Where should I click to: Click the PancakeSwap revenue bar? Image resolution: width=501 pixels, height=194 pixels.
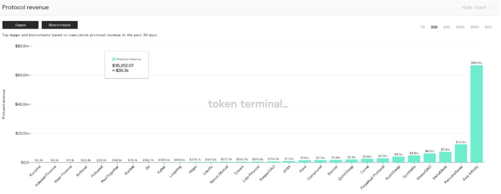(461, 153)
